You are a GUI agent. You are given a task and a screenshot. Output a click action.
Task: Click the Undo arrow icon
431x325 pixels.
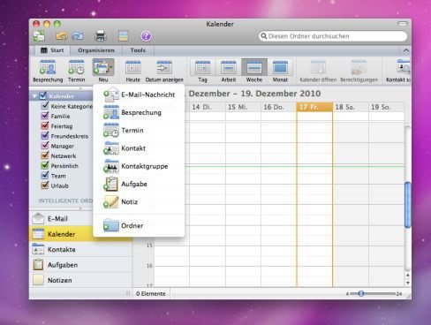(x=61, y=36)
